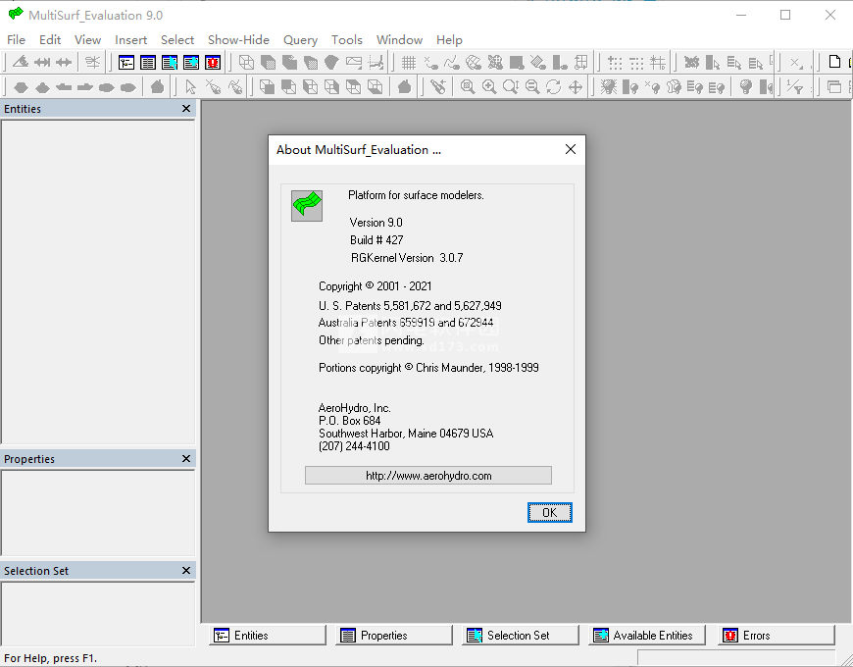
Task: Click 'Platform for surface modelers.' text
Action: coord(416,195)
